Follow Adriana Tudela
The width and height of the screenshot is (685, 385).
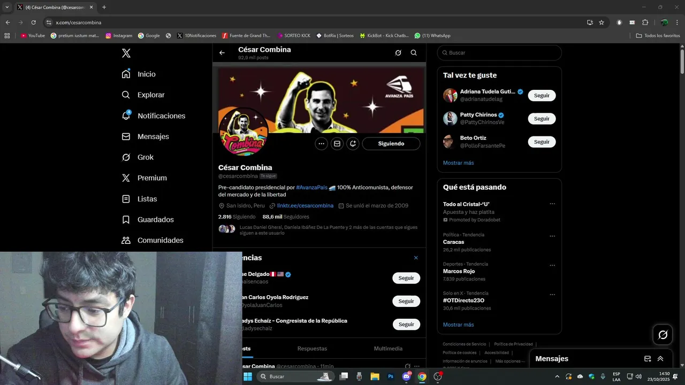542,95
